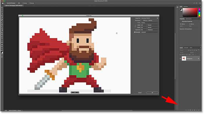The image size is (204, 114).
Task: Click the add layer mask icon
Action: click(190, 110)
